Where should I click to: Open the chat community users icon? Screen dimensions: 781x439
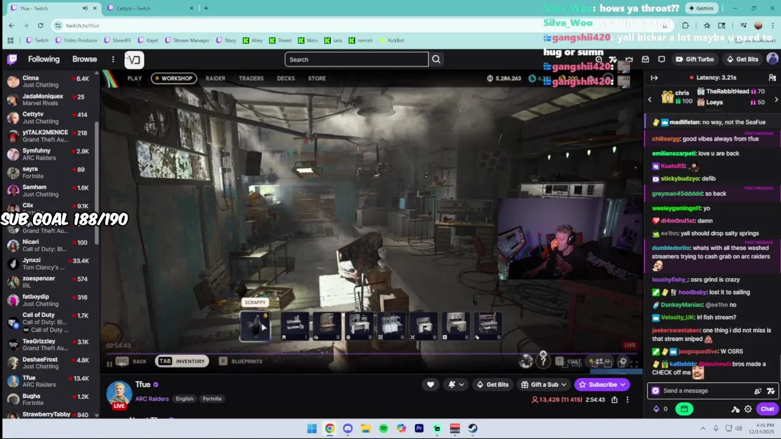[x=772, y=78]
